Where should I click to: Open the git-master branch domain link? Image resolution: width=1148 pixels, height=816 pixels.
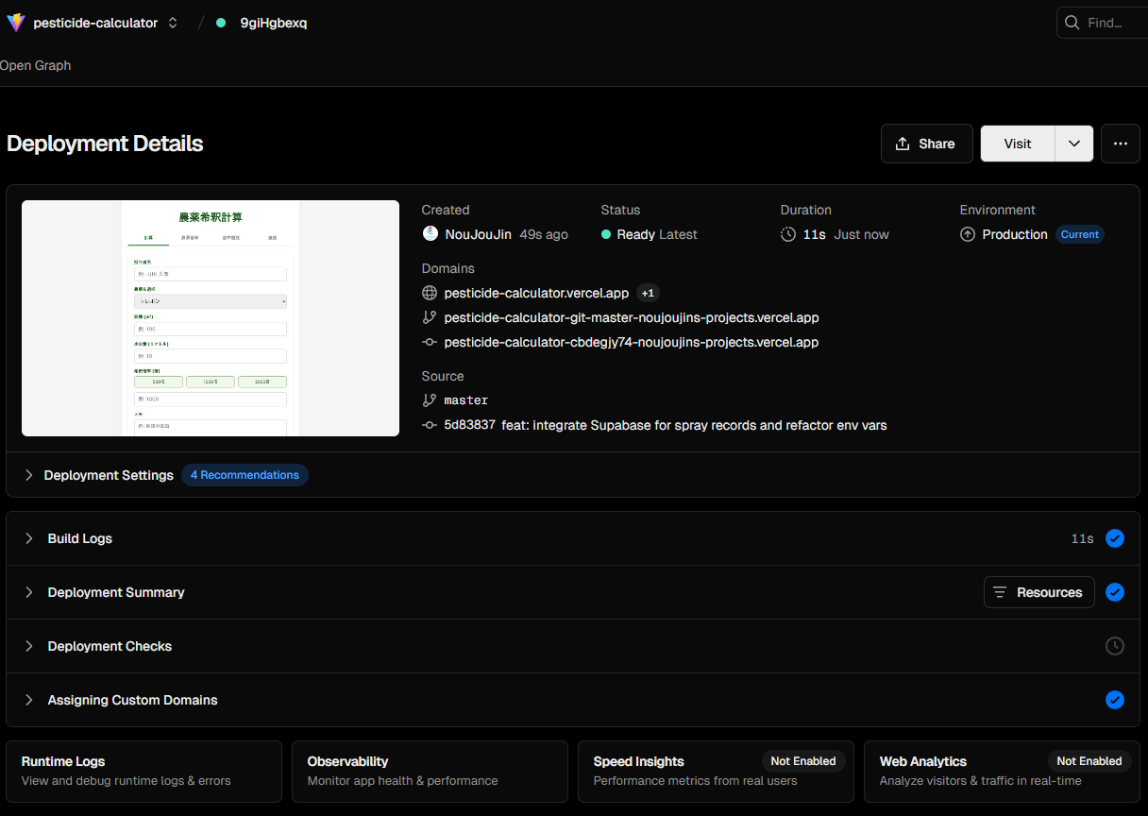point(631,317)
